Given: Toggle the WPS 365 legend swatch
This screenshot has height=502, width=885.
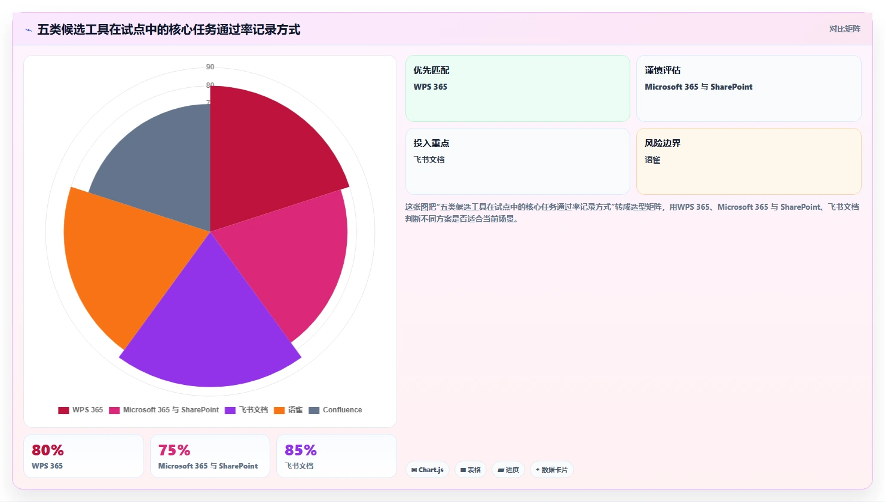Looking at the screenshot, I should point(63,410).
